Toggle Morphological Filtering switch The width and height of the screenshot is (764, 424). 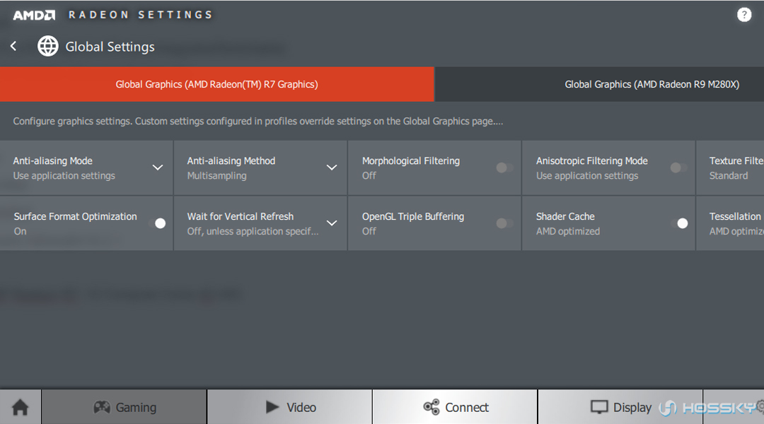tap(504, 167)
